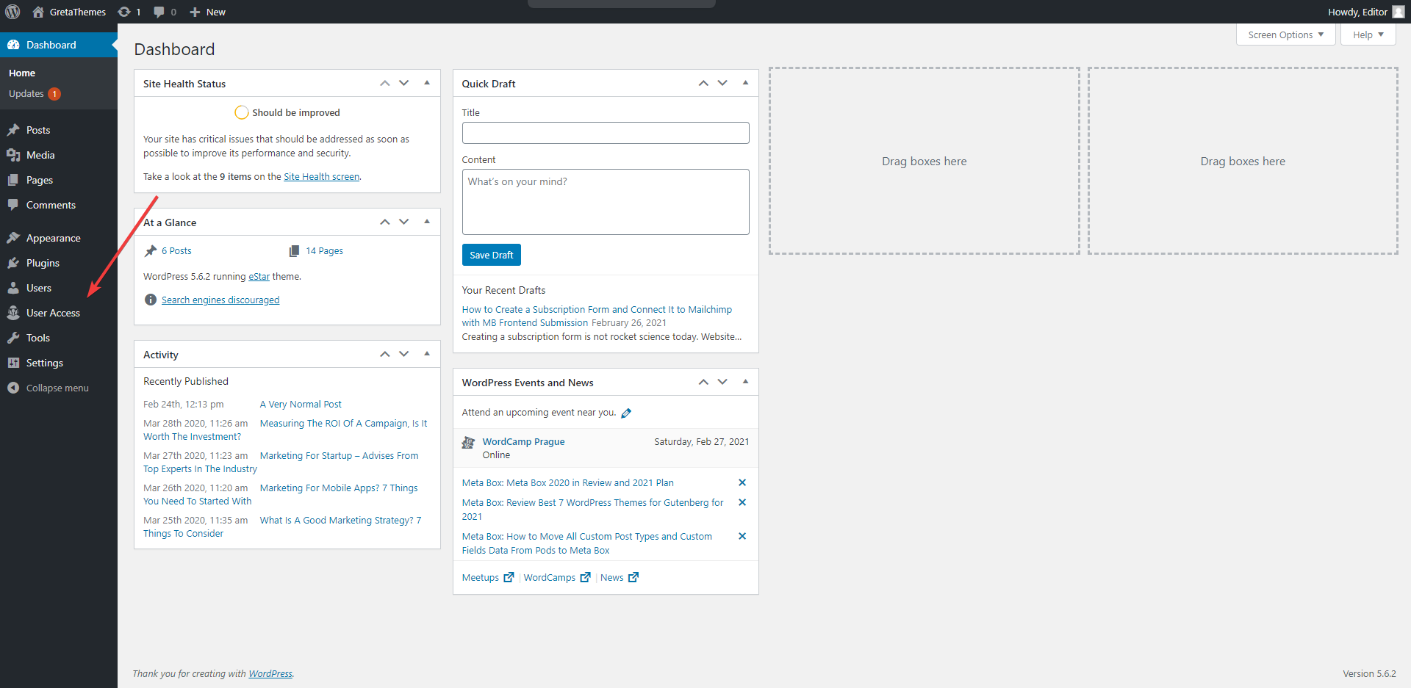Screen dimensions: 1411x688
Task: Toggle WordPress Events and News panel
Action: (x=745, y=382)
